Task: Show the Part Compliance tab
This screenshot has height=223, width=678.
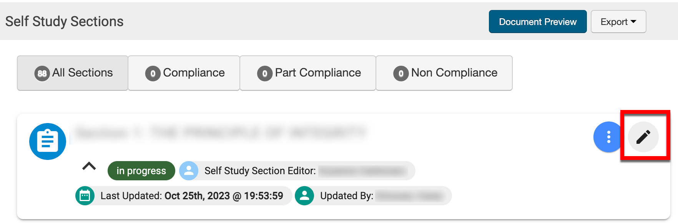Action: [308, 73]
